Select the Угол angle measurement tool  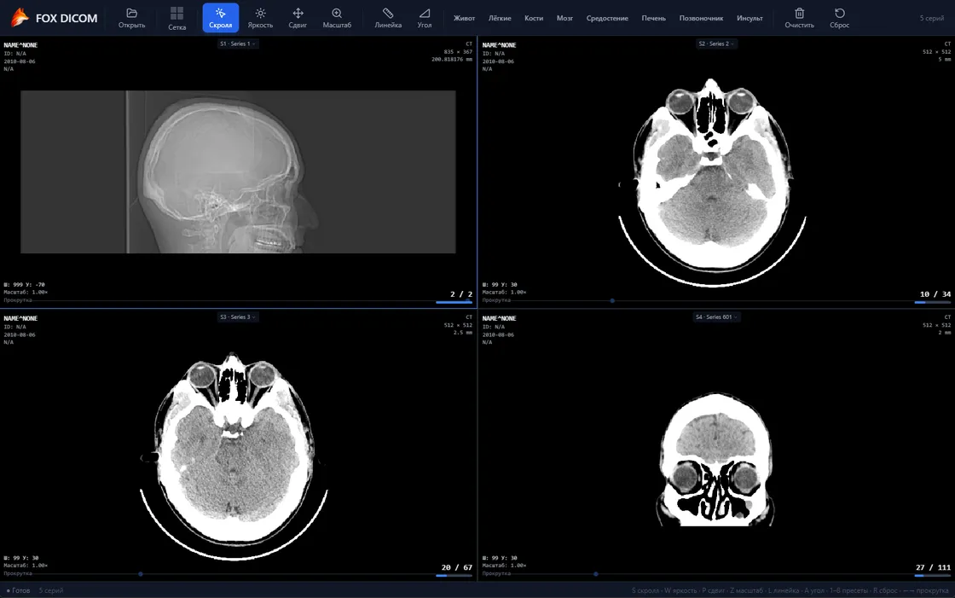coord(425,18)
